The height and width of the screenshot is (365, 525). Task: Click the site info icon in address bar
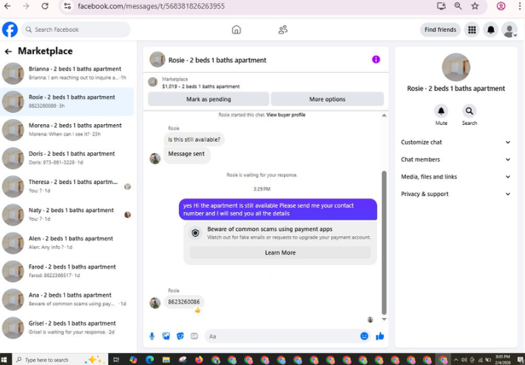(x=67, y=6)
